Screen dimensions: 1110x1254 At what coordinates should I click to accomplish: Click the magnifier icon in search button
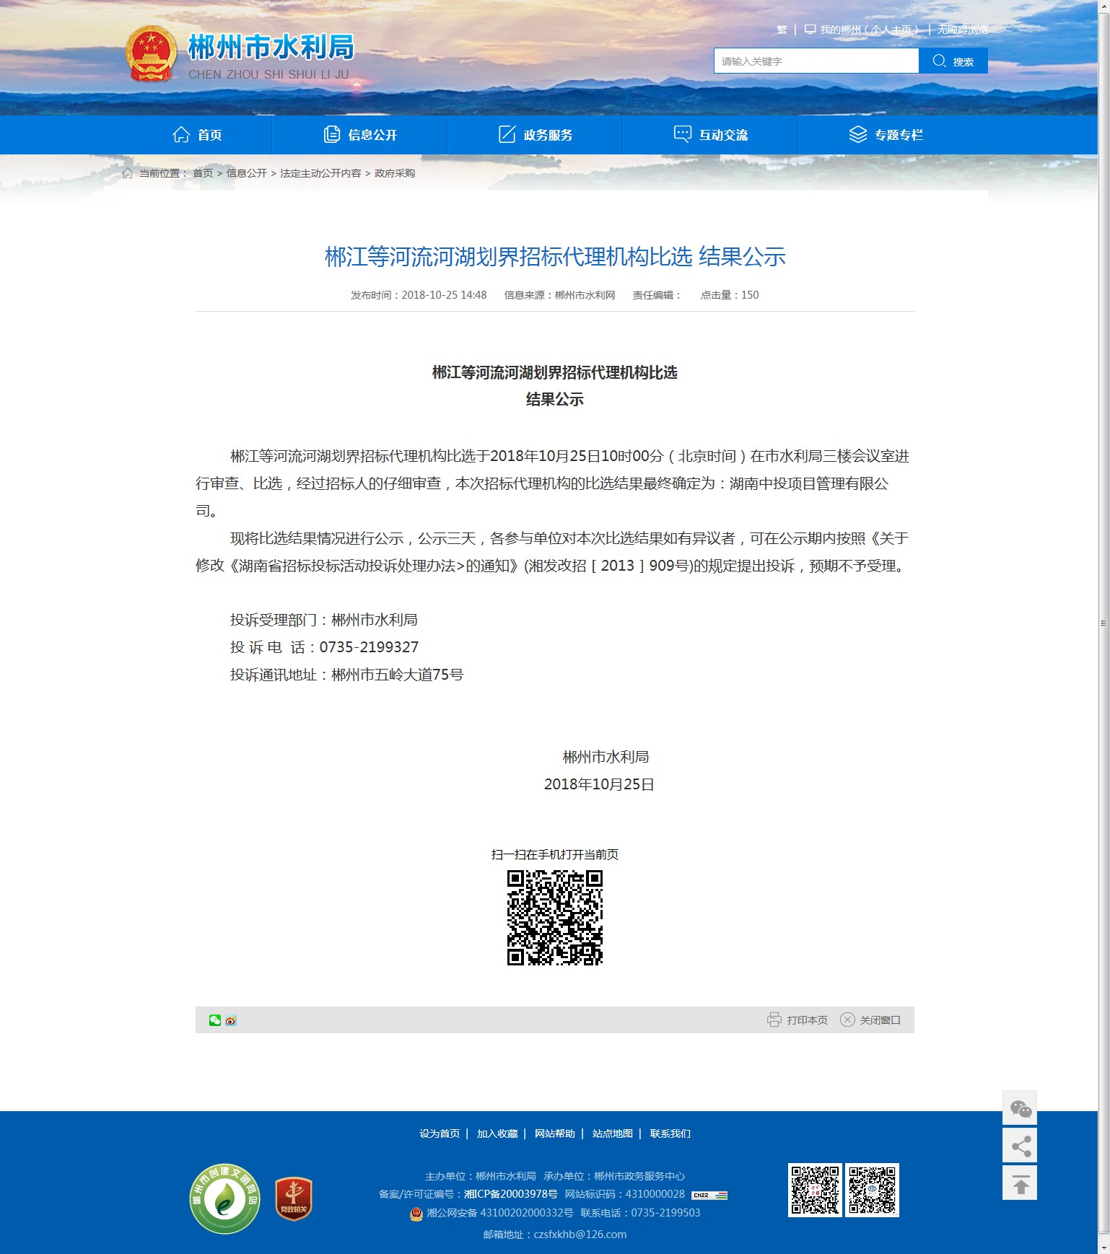point(939,61)
